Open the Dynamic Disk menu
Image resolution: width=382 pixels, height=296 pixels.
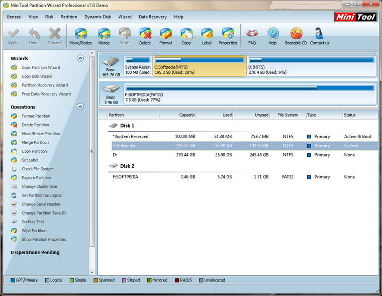[x=98, y=17]
